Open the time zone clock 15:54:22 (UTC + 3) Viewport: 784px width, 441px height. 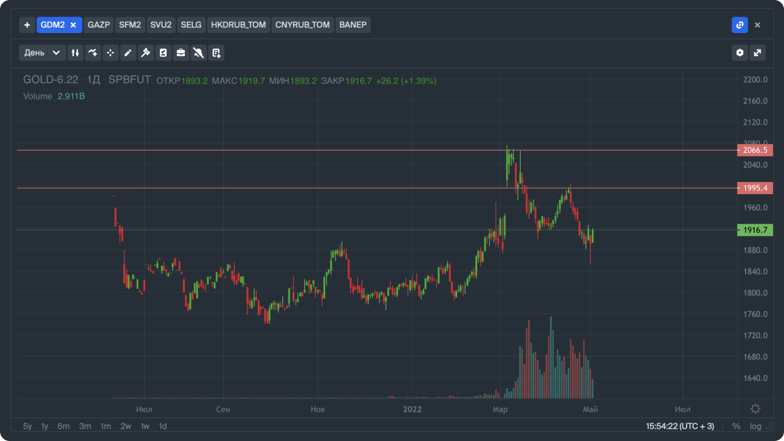pos(680,426)
